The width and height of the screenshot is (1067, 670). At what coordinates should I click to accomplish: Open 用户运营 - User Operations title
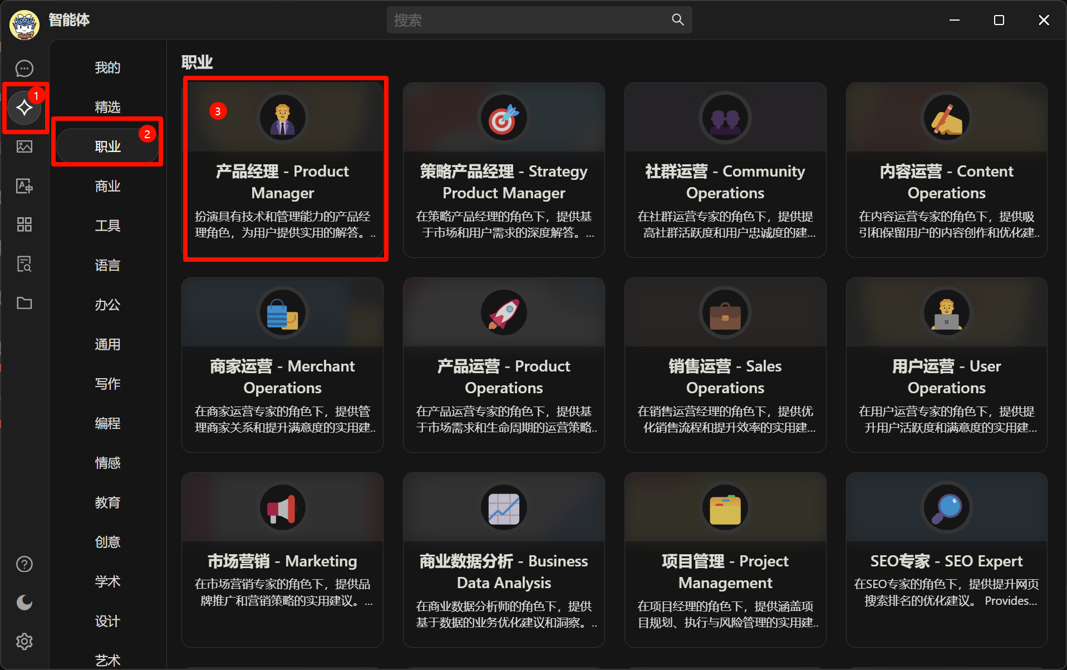947,376
